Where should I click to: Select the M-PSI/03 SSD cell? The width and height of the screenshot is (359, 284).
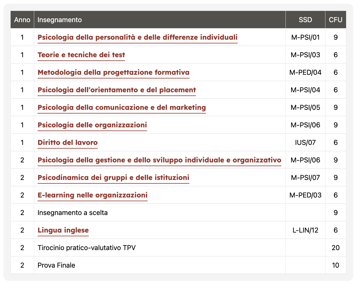(x=305, y=55)
